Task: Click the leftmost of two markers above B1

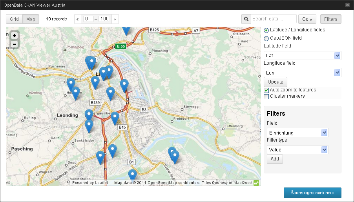Action: [100, 158]
